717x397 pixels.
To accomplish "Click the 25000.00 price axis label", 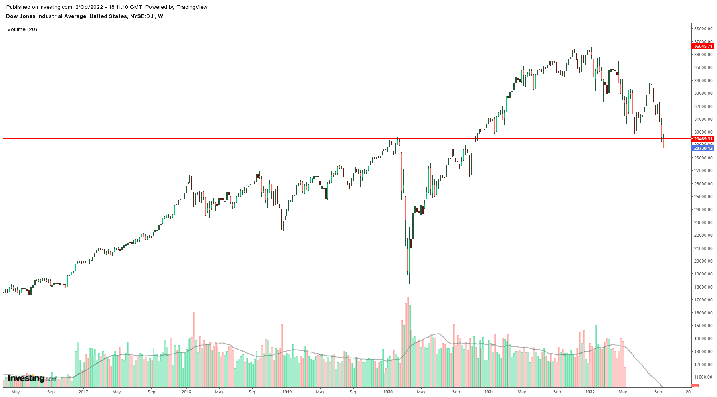I will tap(703, 197).
